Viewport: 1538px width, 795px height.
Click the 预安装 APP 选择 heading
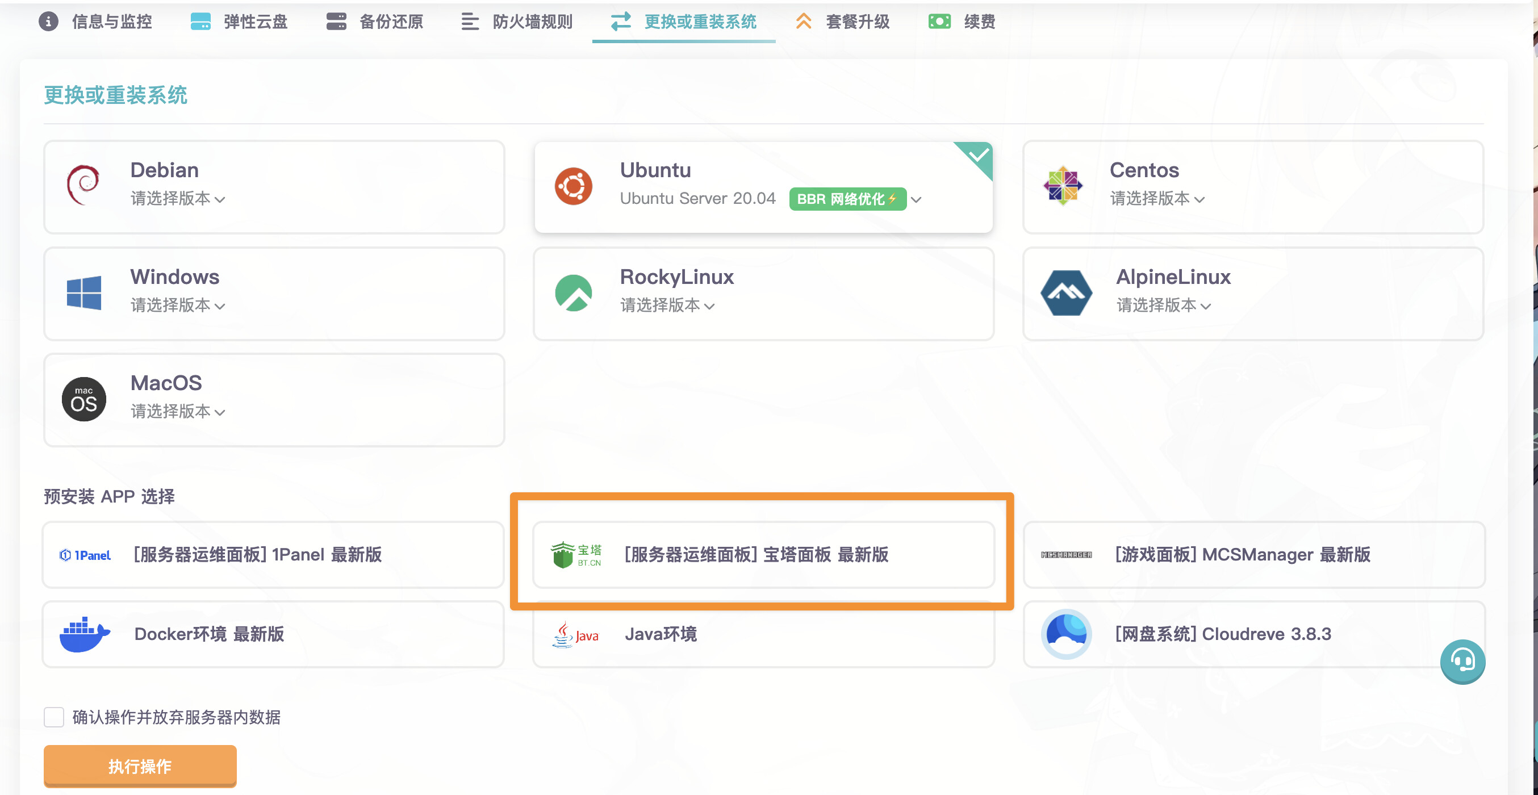pyautogui.click(x=108, y=496)
